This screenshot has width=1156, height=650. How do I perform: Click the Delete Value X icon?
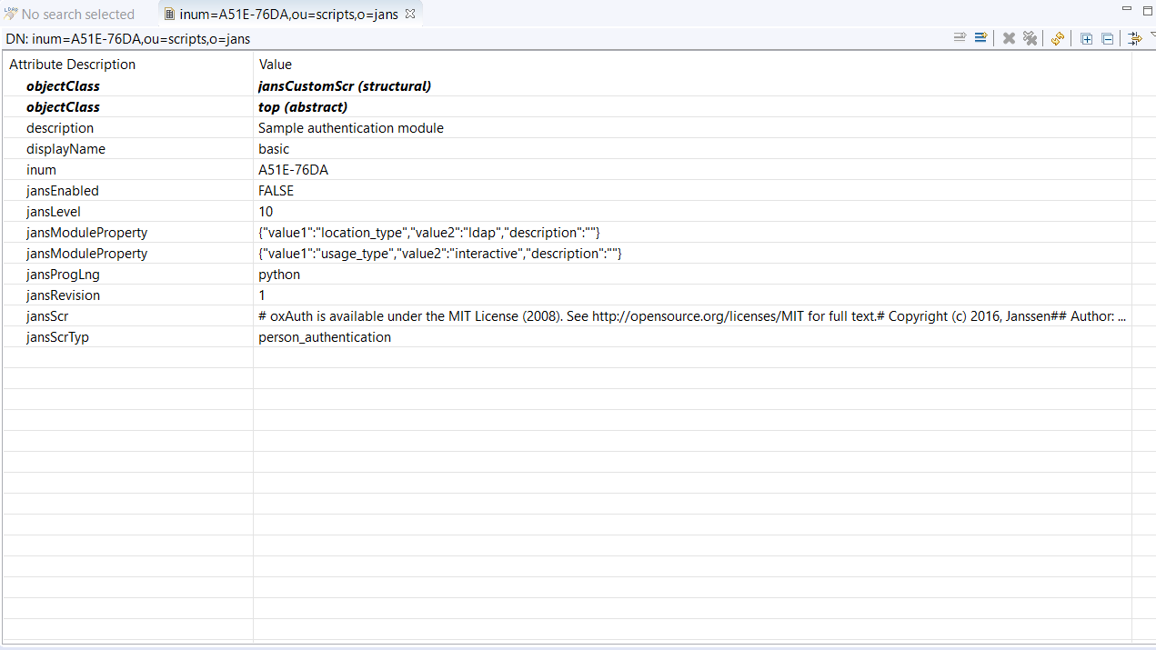pyautogui.click(x=1009, y=38)
